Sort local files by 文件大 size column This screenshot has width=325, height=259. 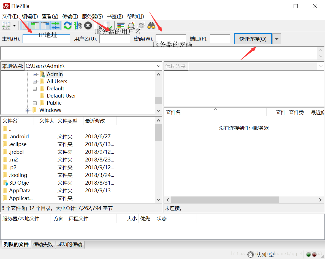(x=45, y=121)
